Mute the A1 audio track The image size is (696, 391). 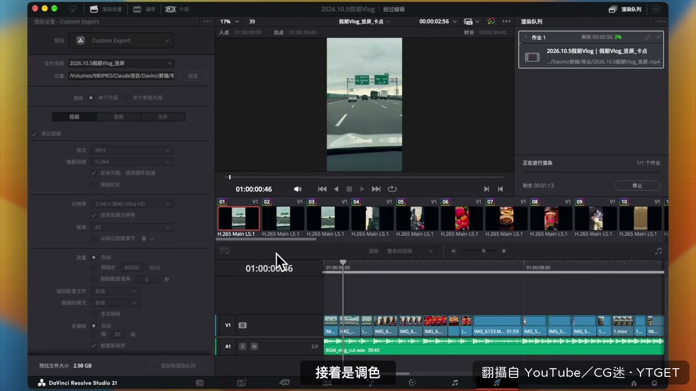click(254, 346)
